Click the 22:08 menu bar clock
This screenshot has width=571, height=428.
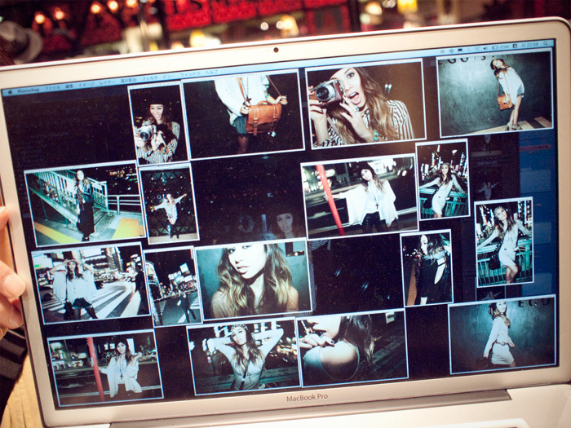(530, 45)
